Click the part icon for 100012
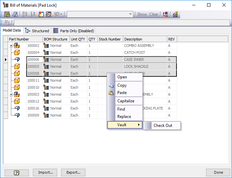 click(x=17, y=101)
